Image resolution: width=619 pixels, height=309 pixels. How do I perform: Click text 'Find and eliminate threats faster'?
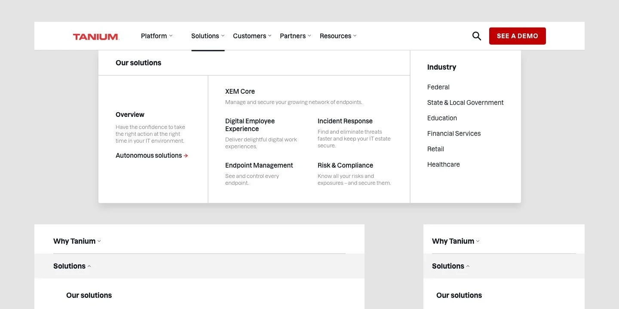[350, 135]
